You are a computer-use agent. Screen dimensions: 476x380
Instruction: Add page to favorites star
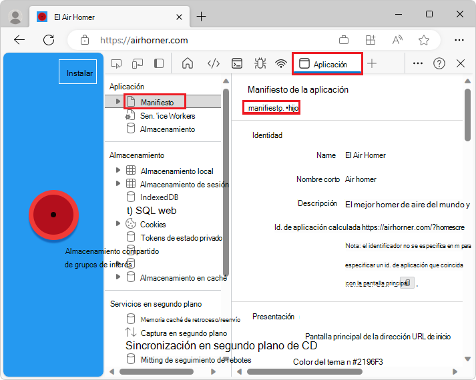[424, 40]
